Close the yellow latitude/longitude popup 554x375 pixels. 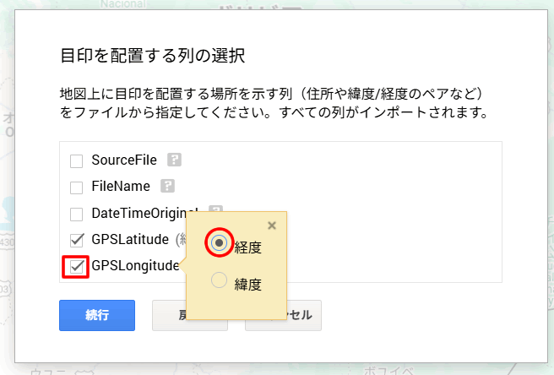pos(271,226)
